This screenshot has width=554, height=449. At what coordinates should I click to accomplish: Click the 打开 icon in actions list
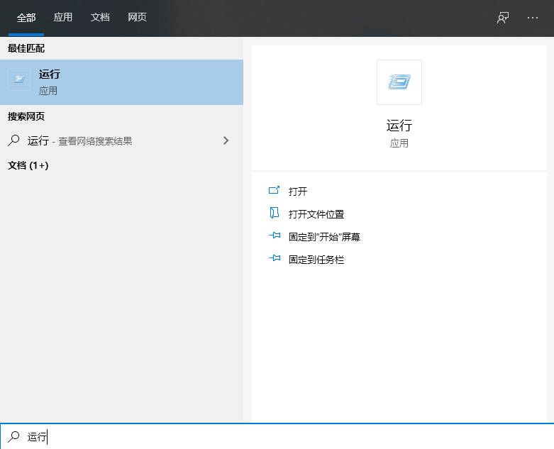pos(275,191)
